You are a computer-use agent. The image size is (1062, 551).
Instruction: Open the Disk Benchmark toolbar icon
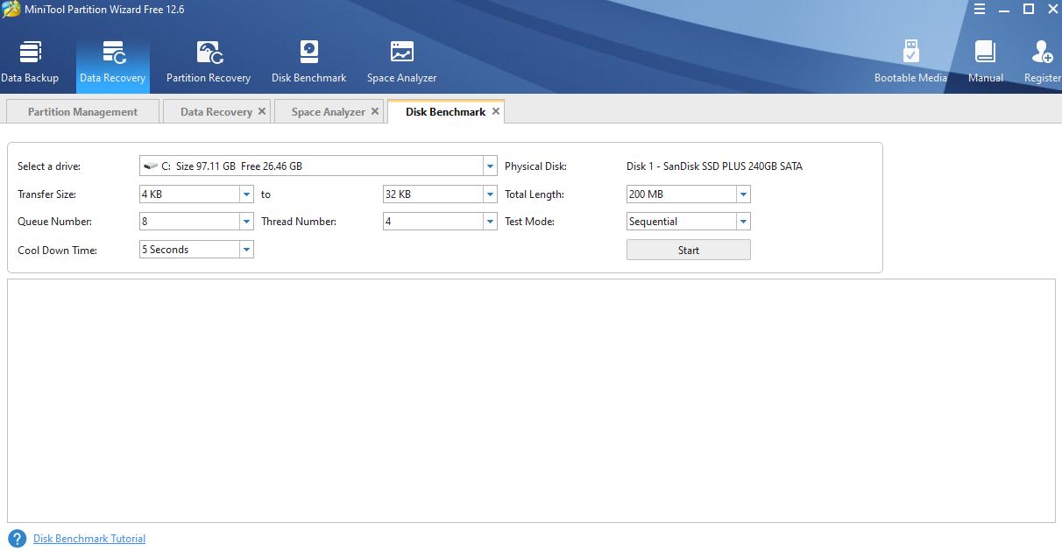308,53
